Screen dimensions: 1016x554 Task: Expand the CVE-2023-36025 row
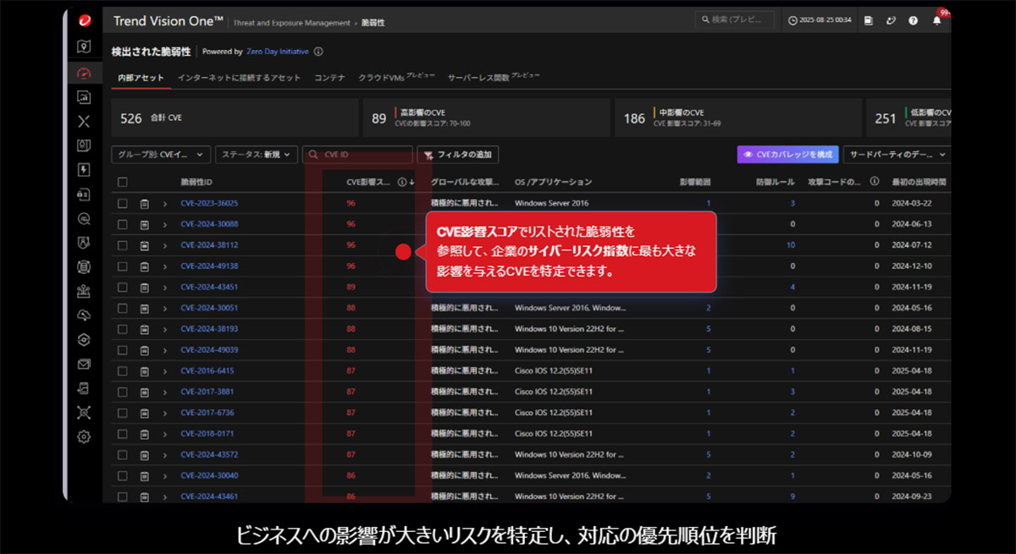coord(165,203)
